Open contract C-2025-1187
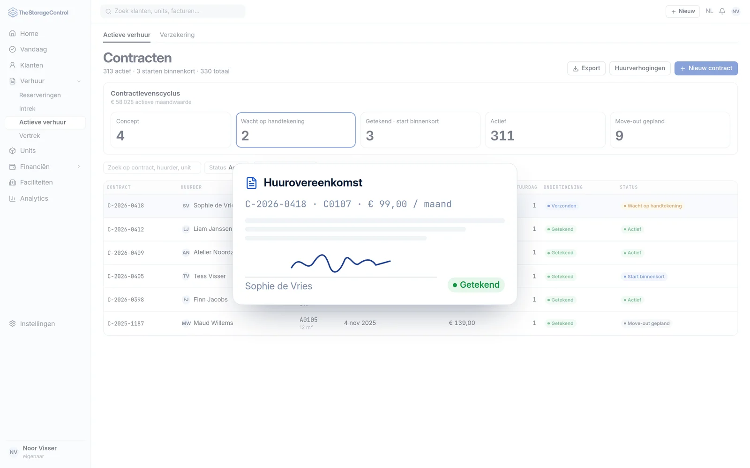The width and height of the screenshot is (750, 468). (x=126, y=323)
